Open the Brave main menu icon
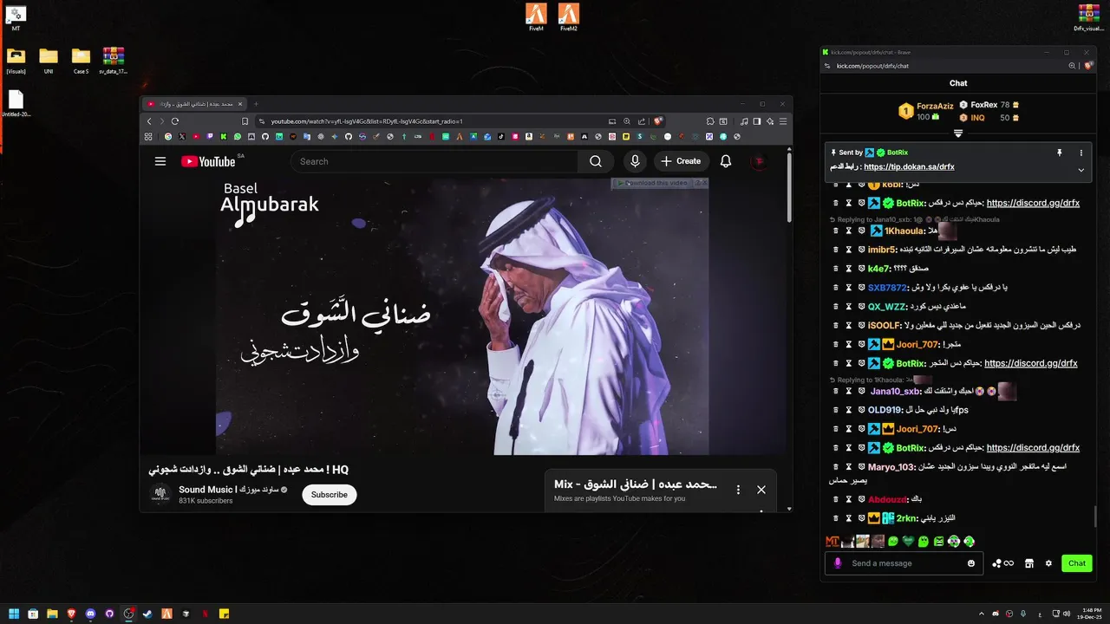 coord(783,121)
